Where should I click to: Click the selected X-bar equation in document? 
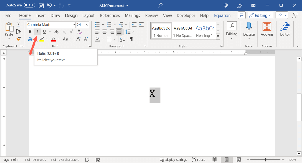tap(152, 94)
